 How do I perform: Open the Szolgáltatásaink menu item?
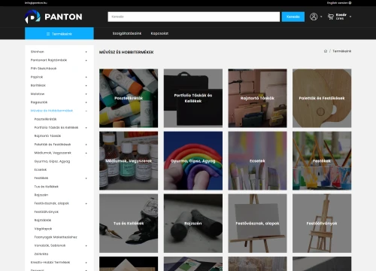127,33
